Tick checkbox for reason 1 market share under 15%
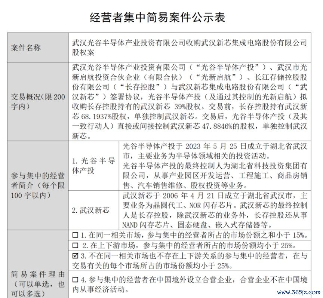Viewport: 323px width, 298px height. tap(76, 235)
